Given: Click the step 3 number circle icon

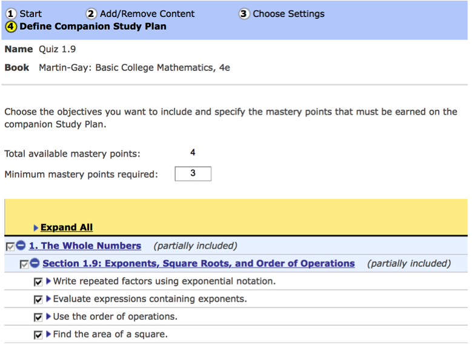Looking at the screenshot, I should pos(244,14).
